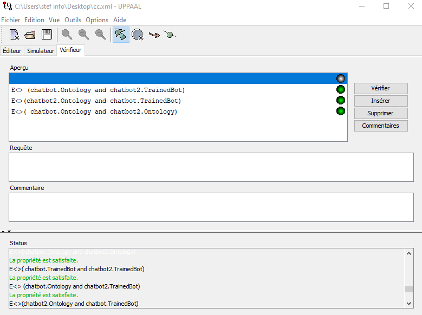Viewport: 422px width, 315px height.
Task: Select the Add Nail tool
Action: tap(170, 35)
